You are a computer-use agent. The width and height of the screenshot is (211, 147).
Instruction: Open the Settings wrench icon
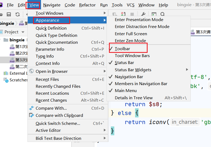click(143, 14)
